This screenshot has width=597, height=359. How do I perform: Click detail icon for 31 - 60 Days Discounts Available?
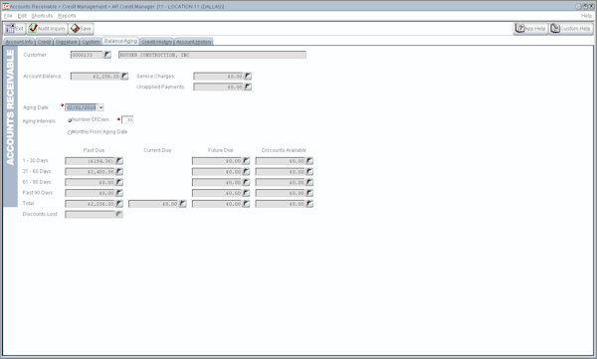click(x=309, y=172)
